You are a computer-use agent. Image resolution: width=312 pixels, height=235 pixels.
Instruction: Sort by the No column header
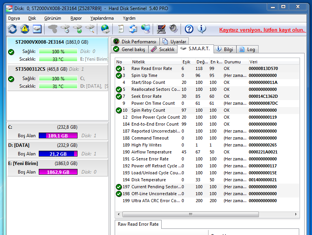click(x=123, y=62)
